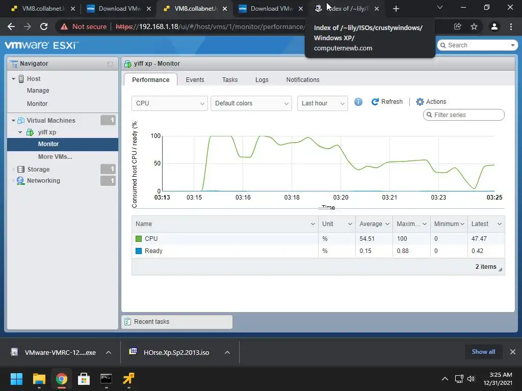
Task: Click the taskbar clock showing 3:25 AM
Action: click(498, 379)
